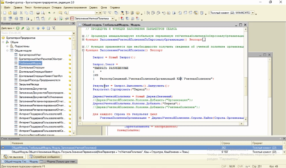Open the Конфигурация menu
286x168 pixels.
(42, 8)
